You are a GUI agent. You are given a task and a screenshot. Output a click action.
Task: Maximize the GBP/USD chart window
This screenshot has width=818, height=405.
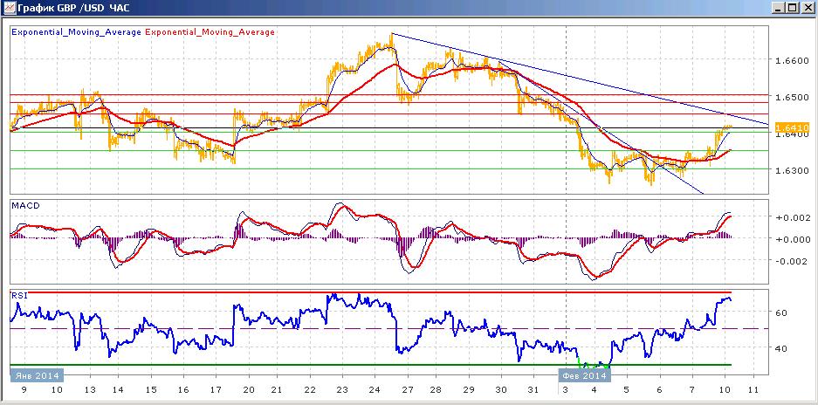pyautogui.click(x=793, y=9)
